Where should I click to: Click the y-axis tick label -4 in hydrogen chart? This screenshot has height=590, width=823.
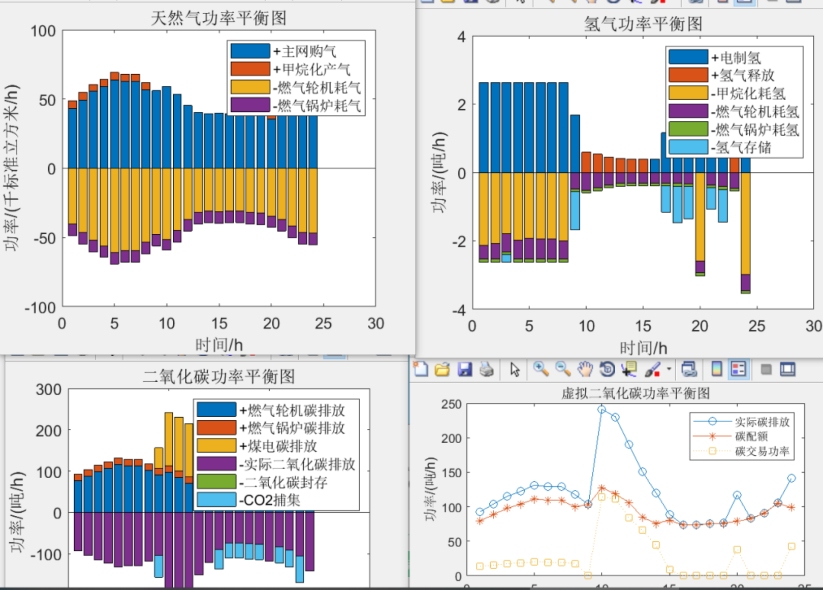459,310
